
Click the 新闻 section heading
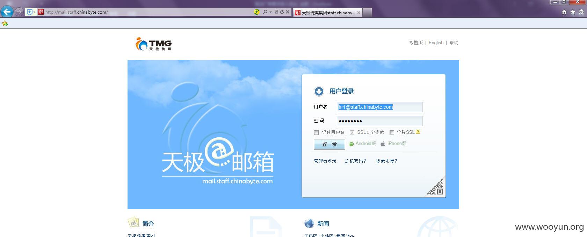tap(323, 224)
